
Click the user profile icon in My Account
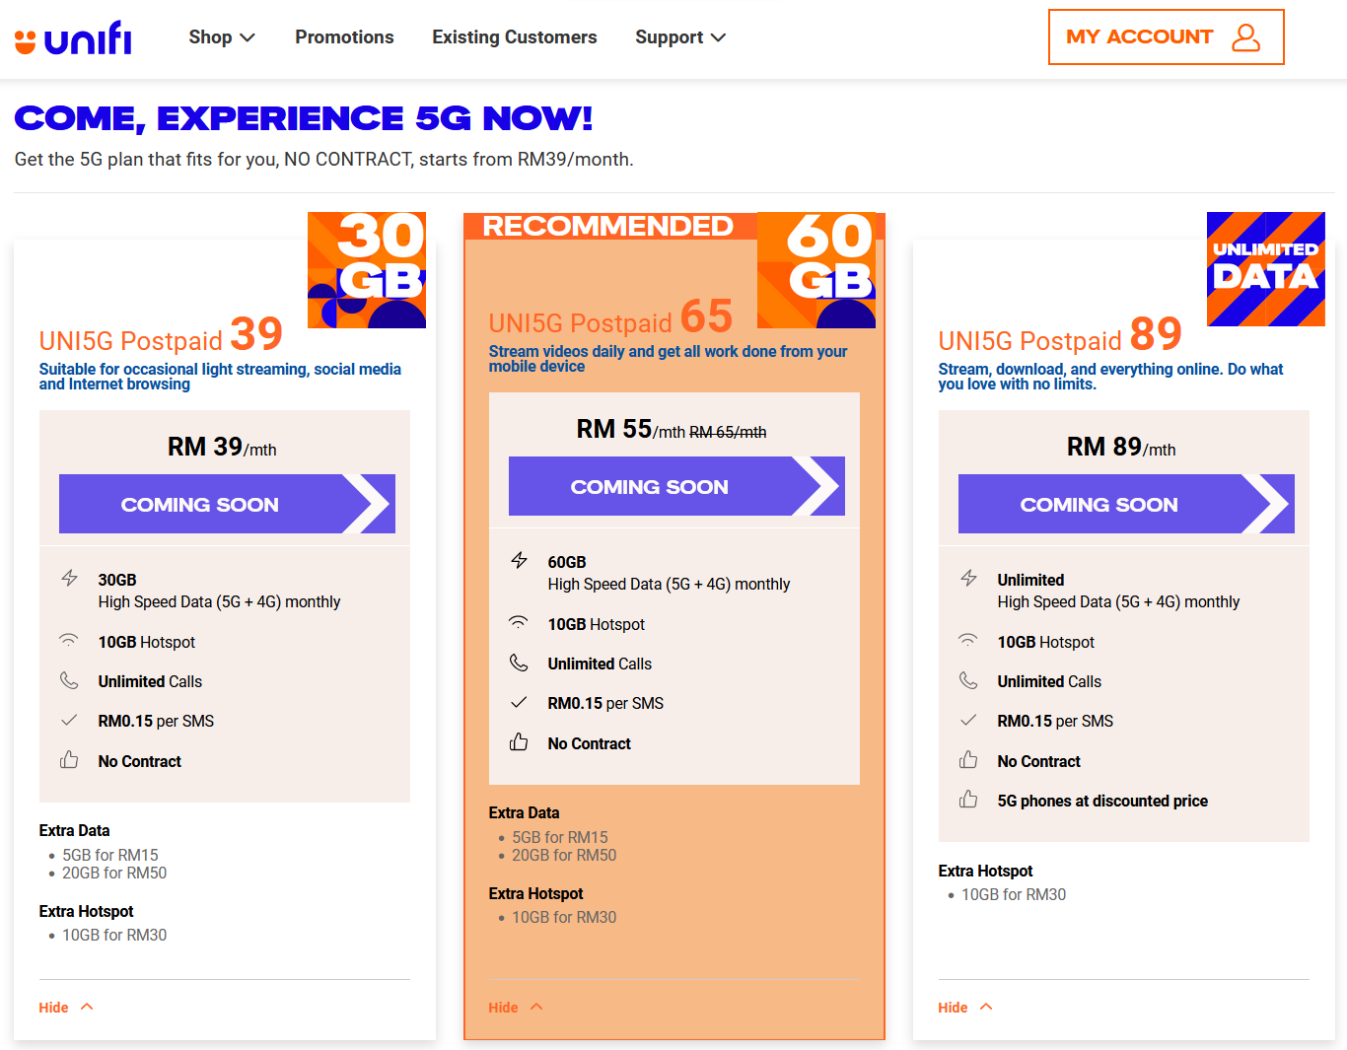[1246, 37]
